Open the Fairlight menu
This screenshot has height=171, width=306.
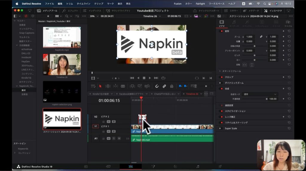click(200, 4)
